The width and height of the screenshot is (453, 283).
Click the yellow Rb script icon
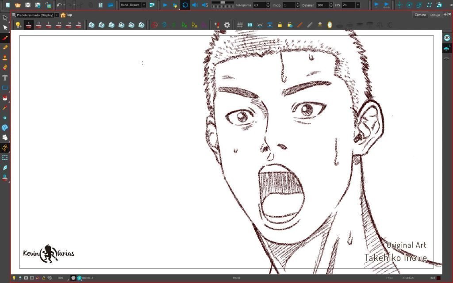coord(194,25)
